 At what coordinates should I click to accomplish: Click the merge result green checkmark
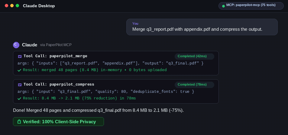19,70
